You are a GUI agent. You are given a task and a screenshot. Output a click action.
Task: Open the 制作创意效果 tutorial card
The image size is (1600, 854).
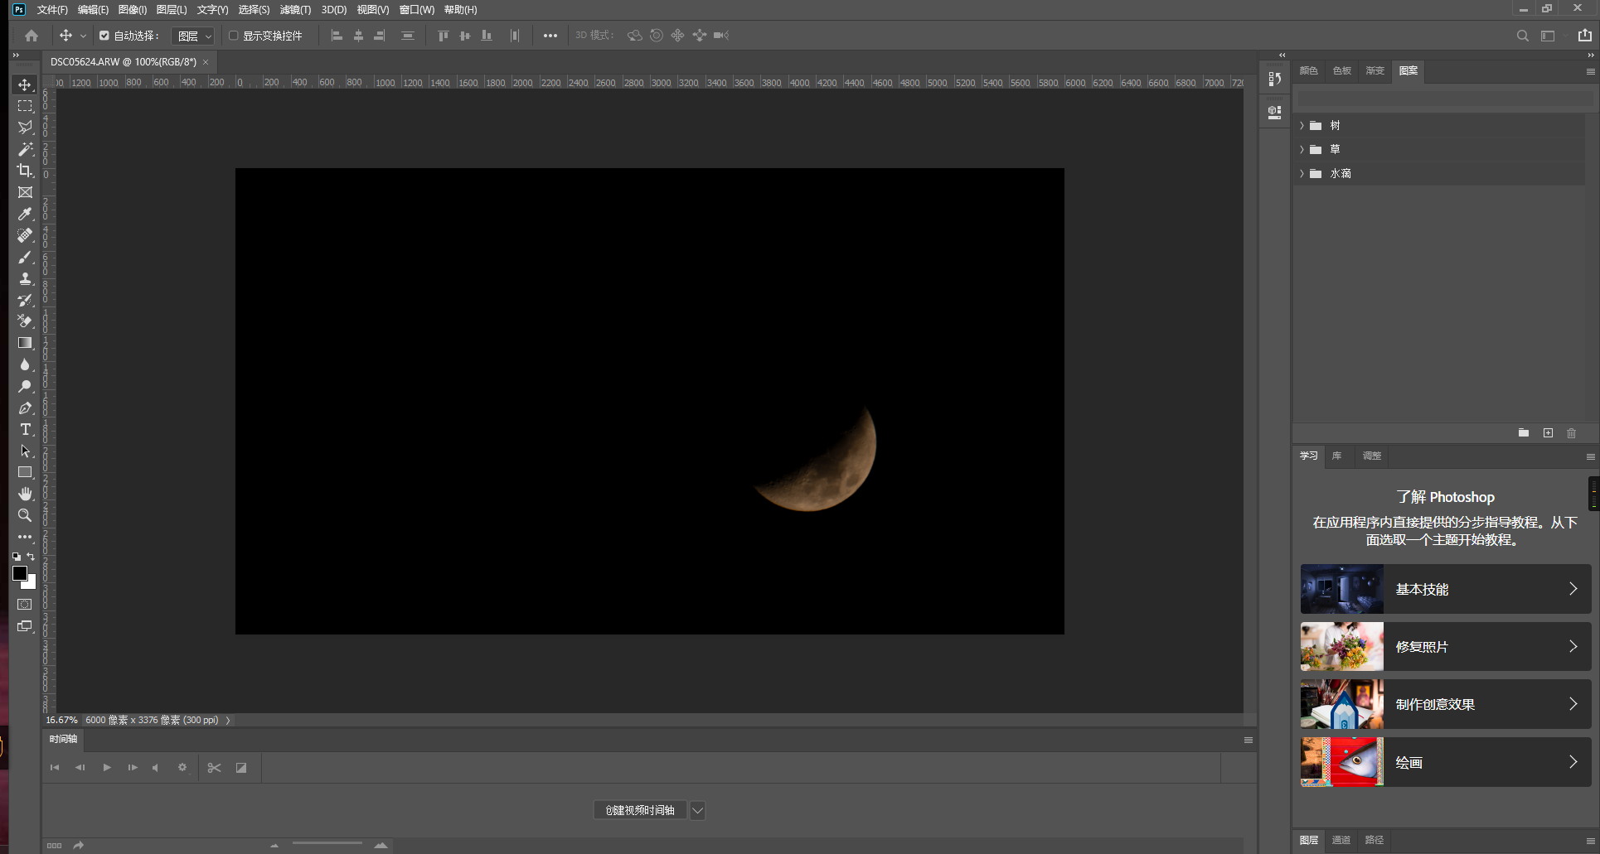pos(1445,704)
